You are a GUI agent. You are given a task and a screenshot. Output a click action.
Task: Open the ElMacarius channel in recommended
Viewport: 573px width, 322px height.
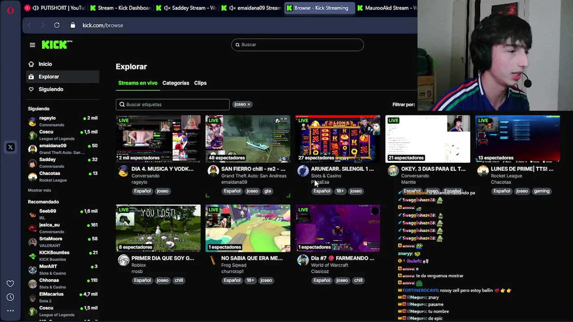[x=63, y=297]
